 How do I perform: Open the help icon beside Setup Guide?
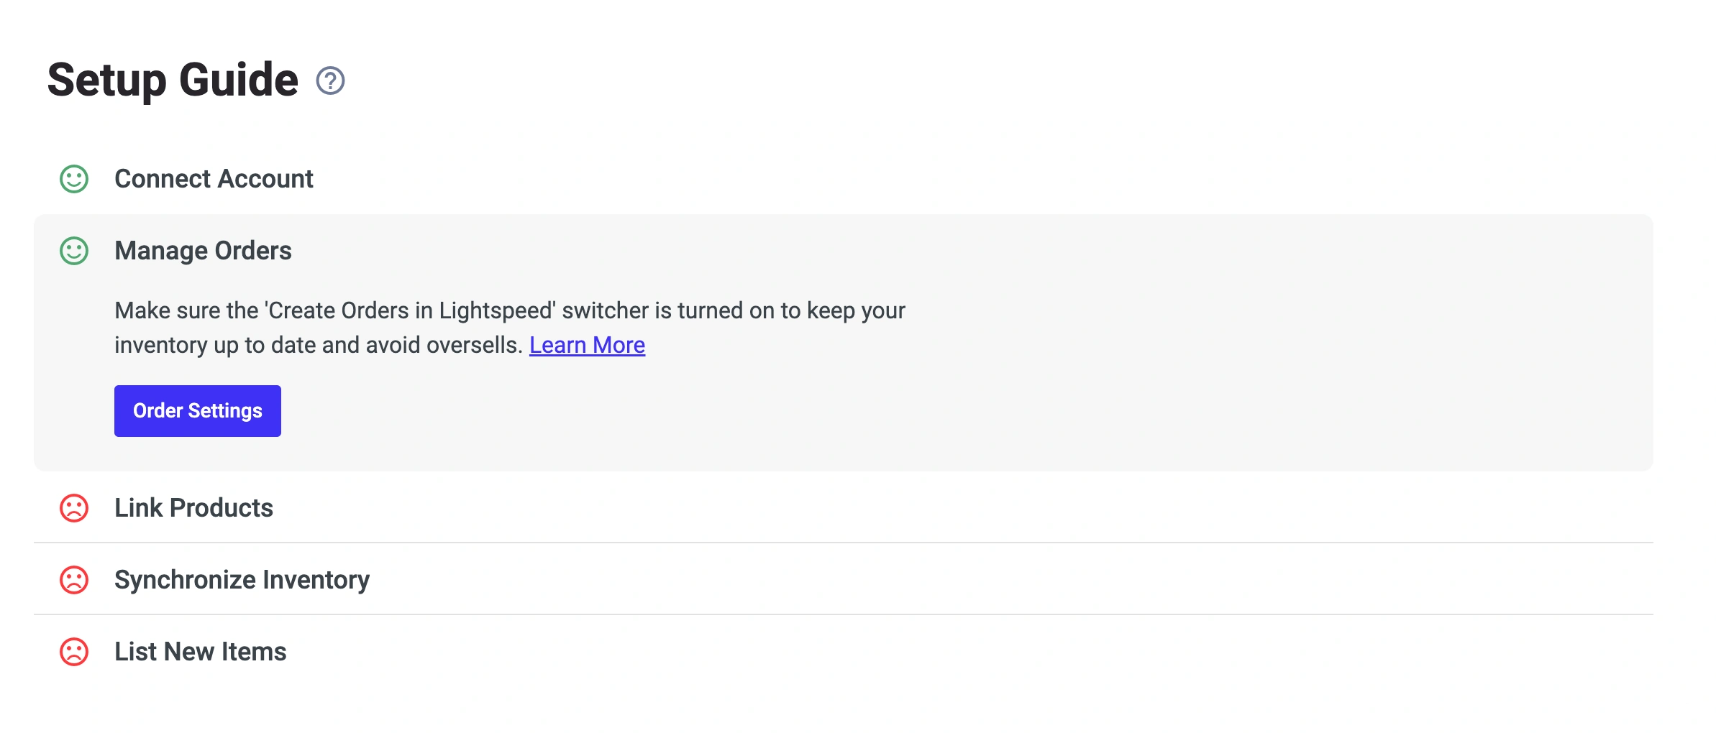click(x=330, y=80)
